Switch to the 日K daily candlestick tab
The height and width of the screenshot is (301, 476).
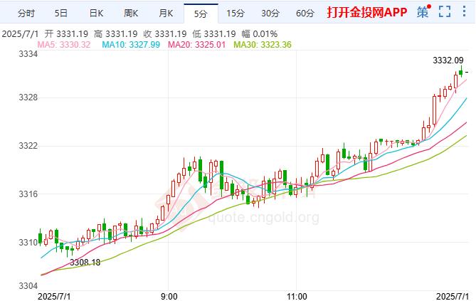[96, 13]
